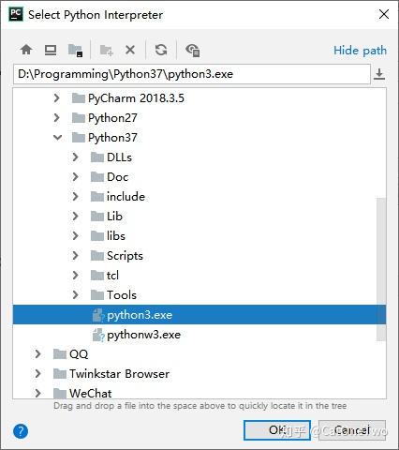Open the path history download-arrow icon

pos(379,74)
